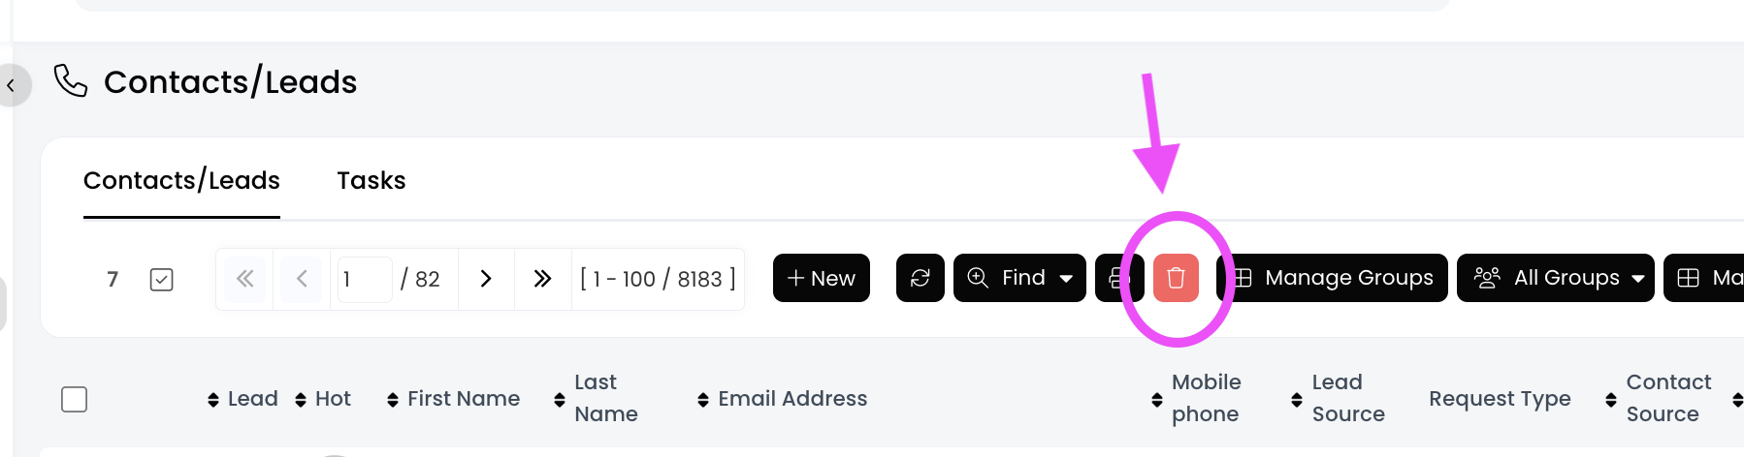Screen dimensions: 1744x457
Task: Go to the previous page arrow
Action: point(302,279)
